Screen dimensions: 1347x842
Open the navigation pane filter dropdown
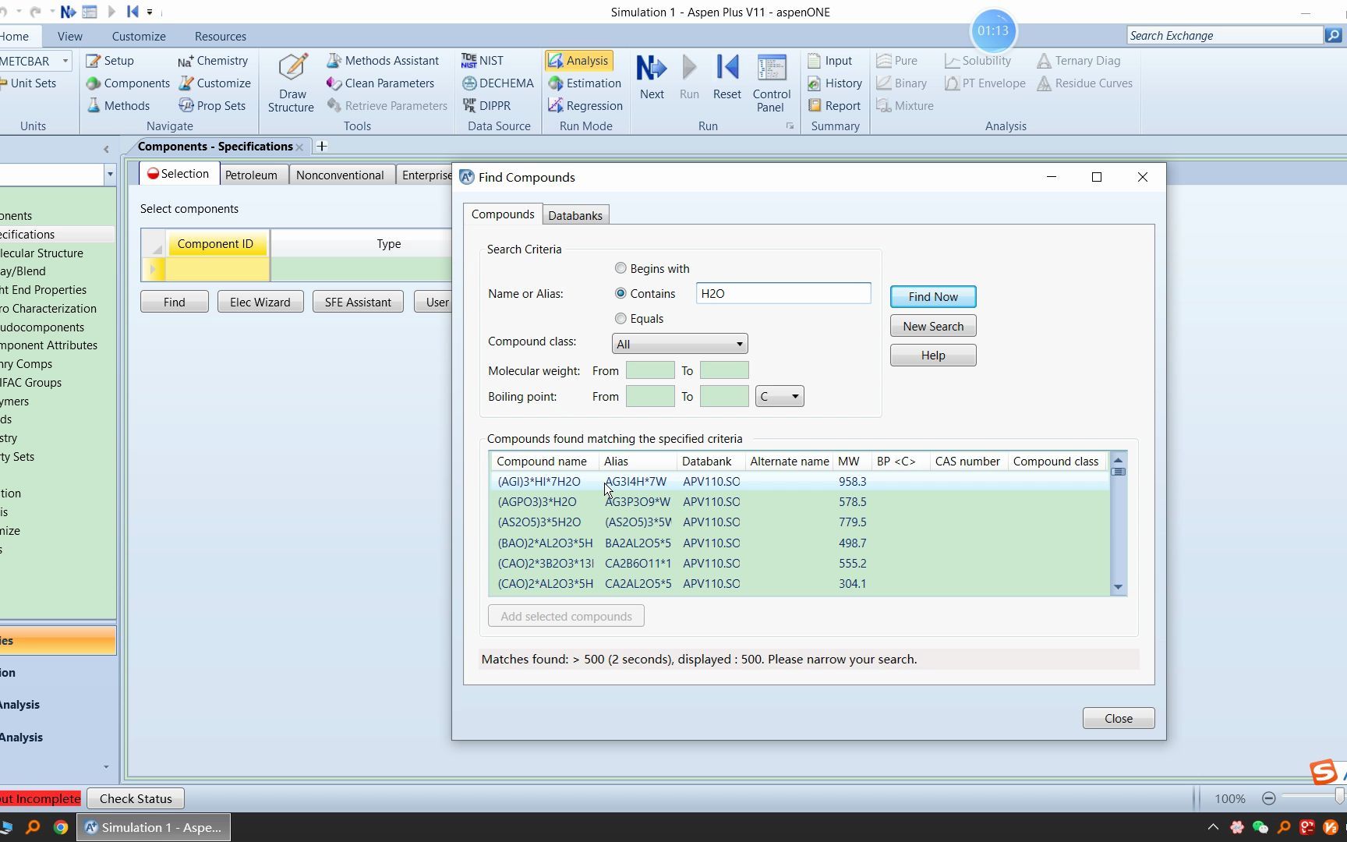click(110, 175)
